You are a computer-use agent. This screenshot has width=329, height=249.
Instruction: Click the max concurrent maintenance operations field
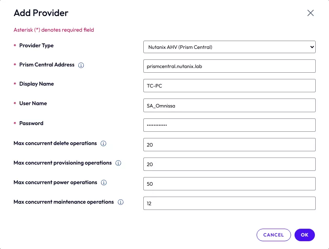(x=229, y=203)
